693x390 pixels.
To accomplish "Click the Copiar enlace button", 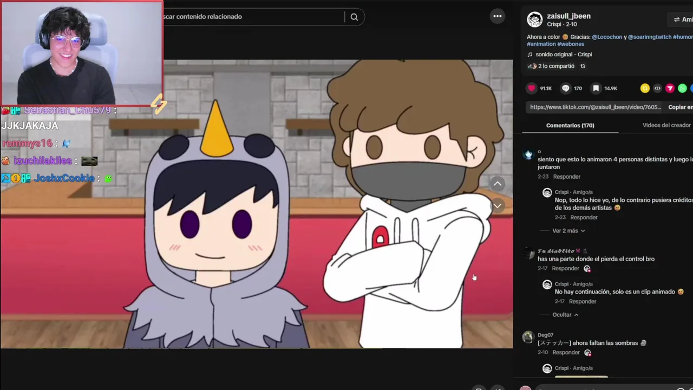I will (681, 107).
